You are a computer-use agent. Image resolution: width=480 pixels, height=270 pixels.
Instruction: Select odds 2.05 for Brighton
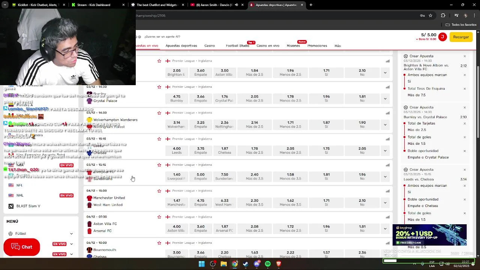(177, 72)
